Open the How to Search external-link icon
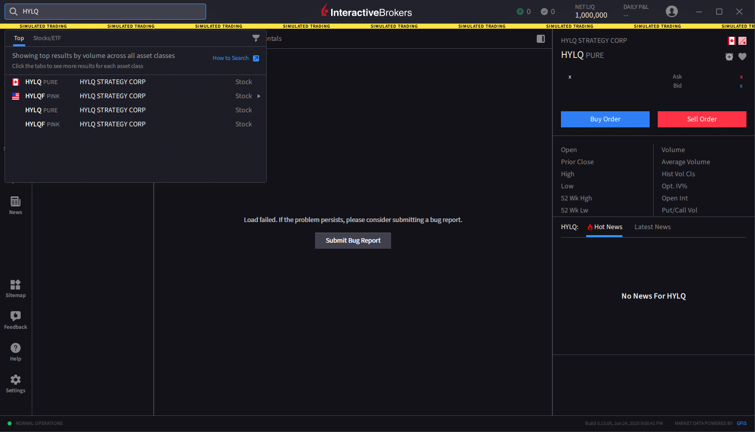This screenshot has width=755, height=432. 256,58
